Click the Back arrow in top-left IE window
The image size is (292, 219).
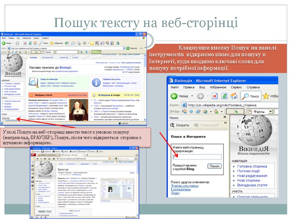(x=3, y=43)
